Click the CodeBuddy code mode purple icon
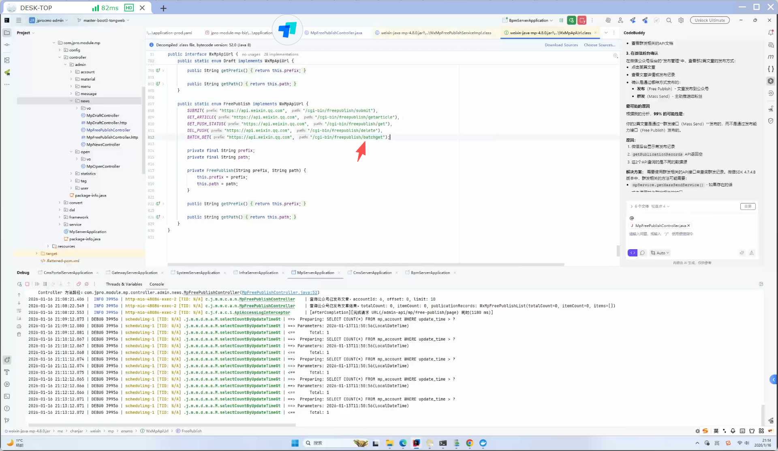Screen dimensions: 778x451 632,253
